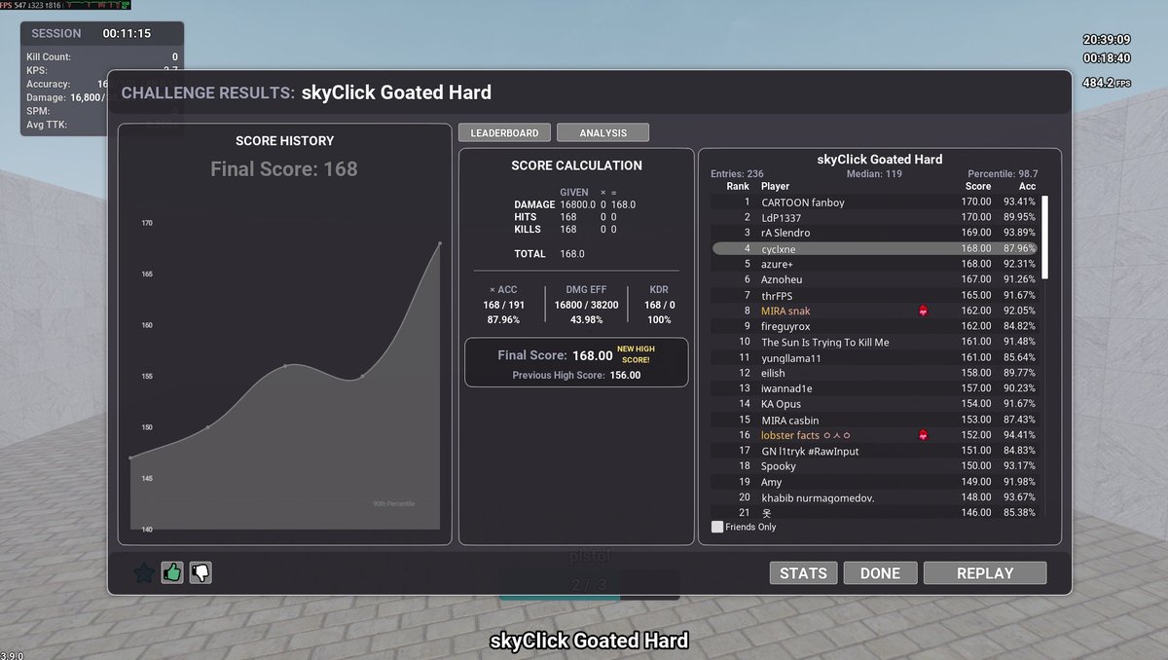Click the last point on score history graph
The width and height of the screenshot is (1168, 660).
[x=440, y=243]
